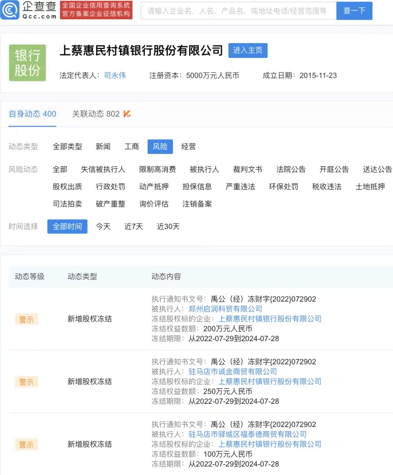The height and width of the screenshot is (475, 393).
Task: Open 驻马店市驿城区福泰德商贸有限公司 link
Action: click(247, 434)
